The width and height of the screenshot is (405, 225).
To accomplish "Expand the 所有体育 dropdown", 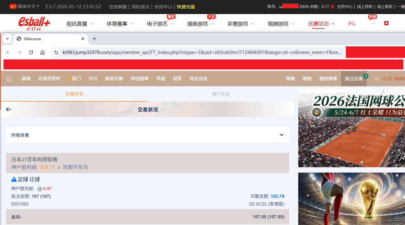I will [148, 135].
